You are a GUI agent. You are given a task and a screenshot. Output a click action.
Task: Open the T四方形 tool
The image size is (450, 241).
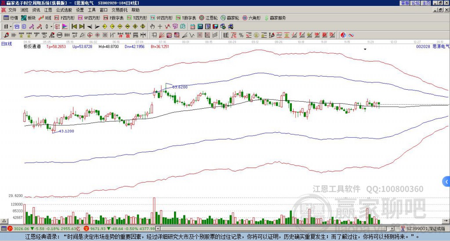pos(137,18)
